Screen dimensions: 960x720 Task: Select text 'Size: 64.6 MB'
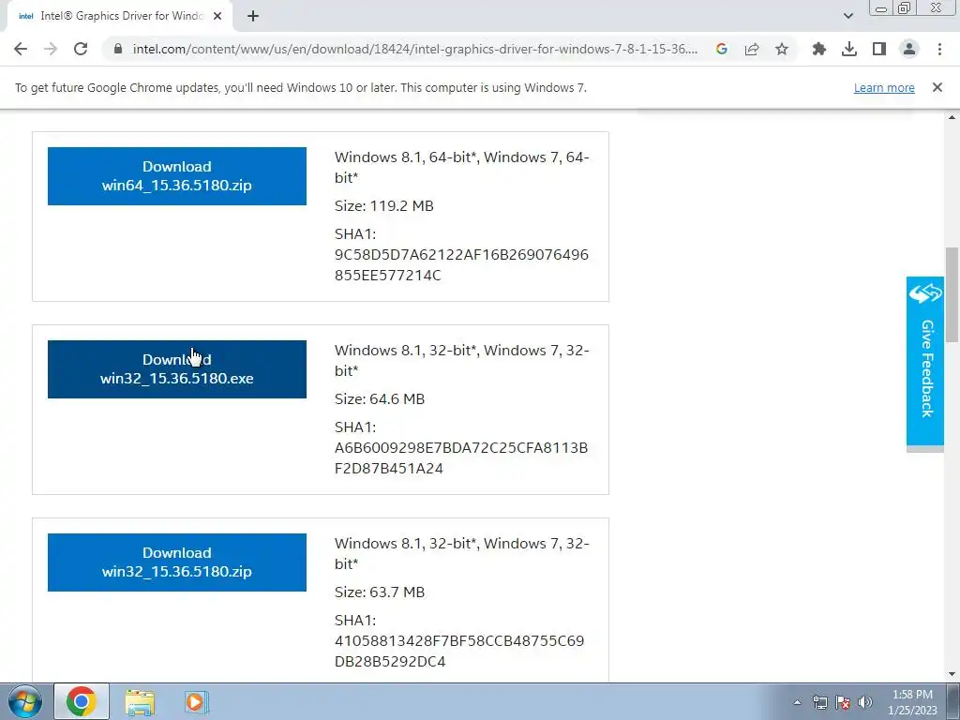380,399
